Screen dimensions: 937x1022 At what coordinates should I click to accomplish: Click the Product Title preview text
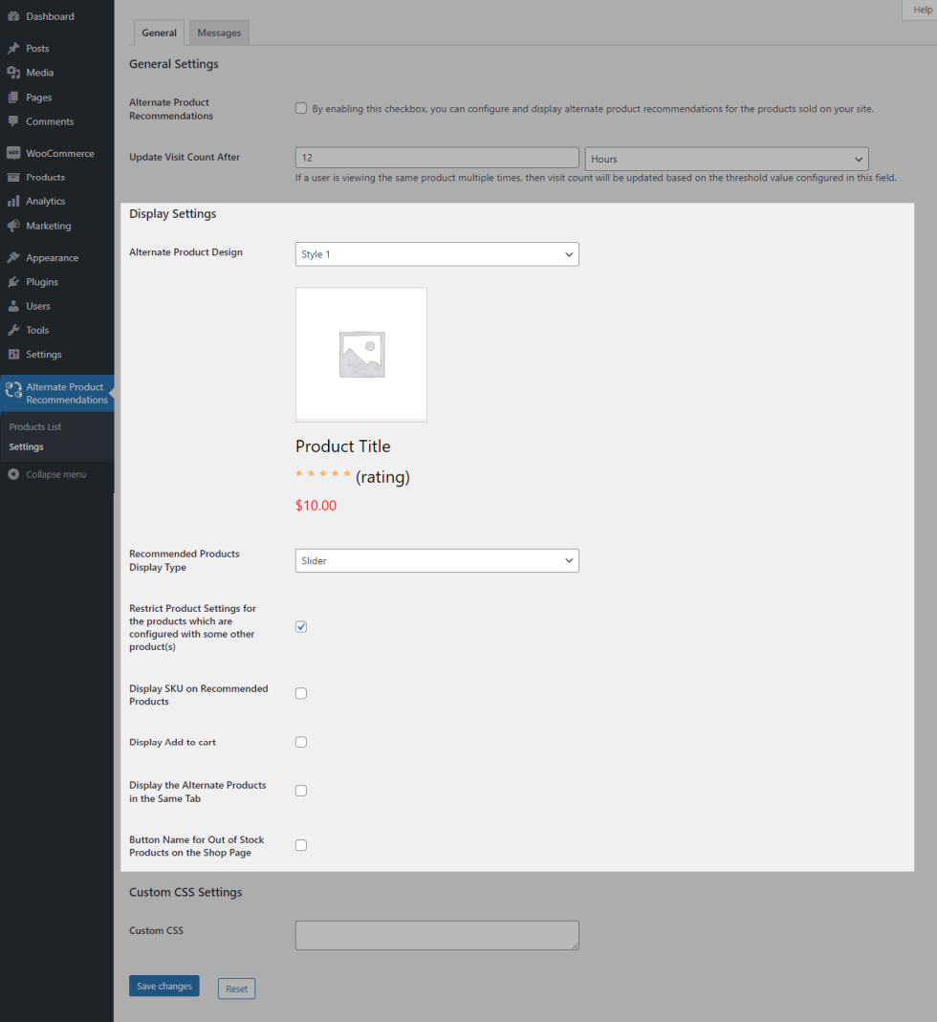343,446
